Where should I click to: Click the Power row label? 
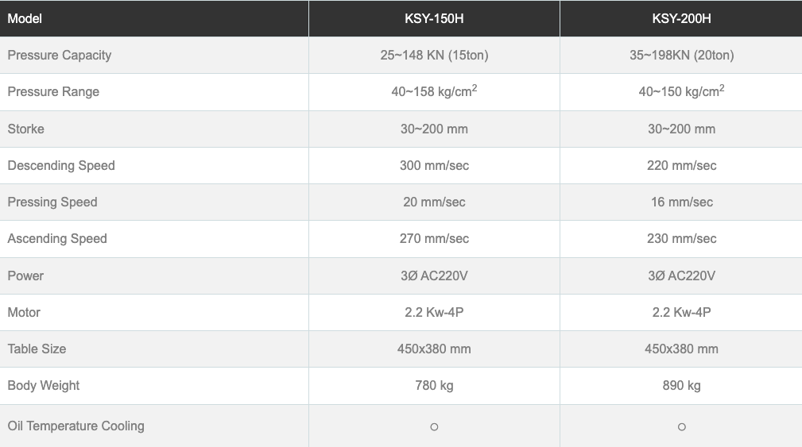(25, 276)
